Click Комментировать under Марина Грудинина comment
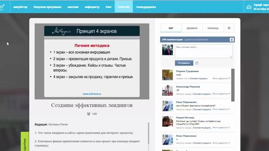 click(198, 78)
